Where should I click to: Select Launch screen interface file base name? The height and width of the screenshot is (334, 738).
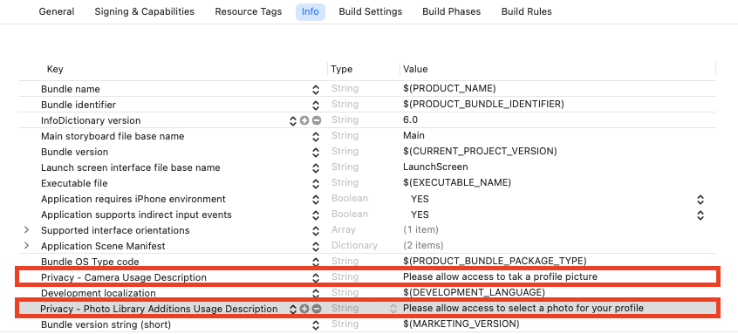pos(130,168)
